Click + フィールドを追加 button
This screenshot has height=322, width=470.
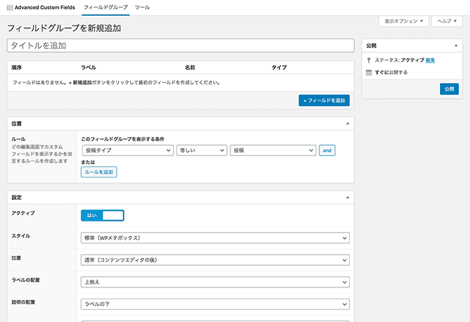(x=324, y=101)
